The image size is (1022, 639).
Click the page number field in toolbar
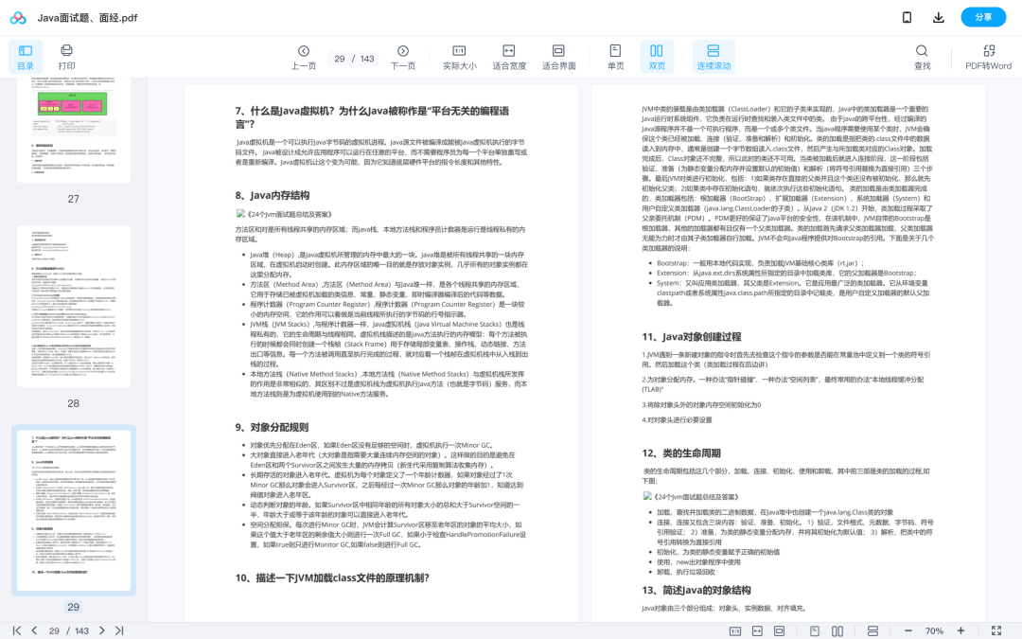(339, 59)
